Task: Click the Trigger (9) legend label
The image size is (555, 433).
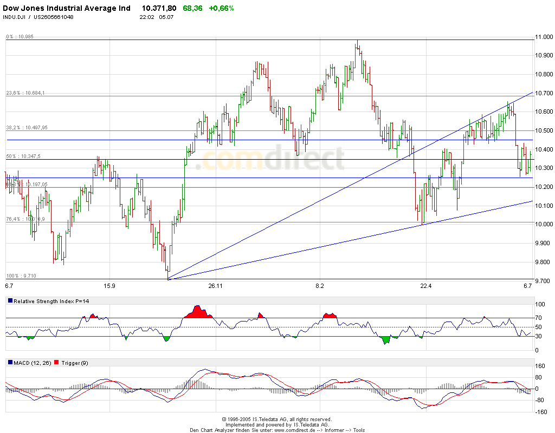Action: 75,363
